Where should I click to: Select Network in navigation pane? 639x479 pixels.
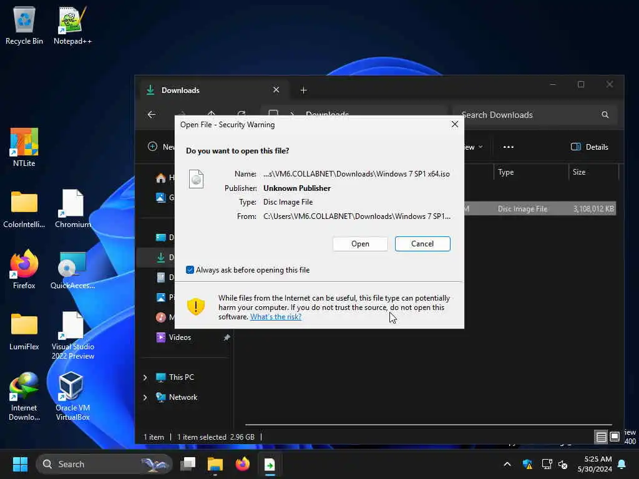pyautogui.click(x=183, y=397)
